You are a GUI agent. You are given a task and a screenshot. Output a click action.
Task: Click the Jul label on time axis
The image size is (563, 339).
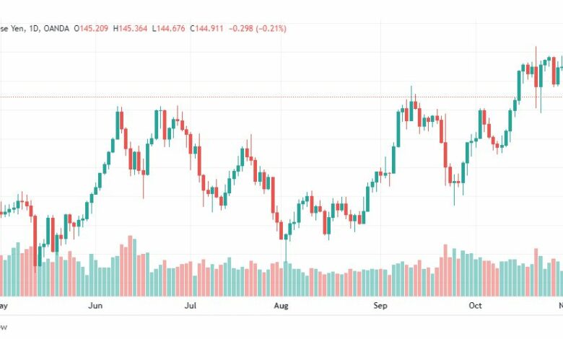point(191,306)
